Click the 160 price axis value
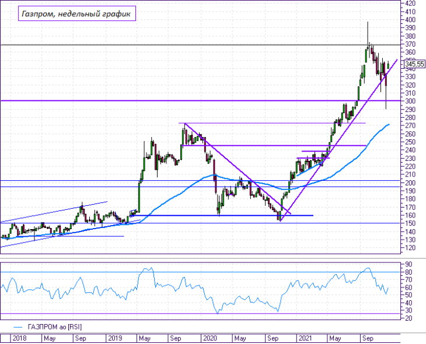The width and height of the screenshot is (426, 344). (410, 215)
